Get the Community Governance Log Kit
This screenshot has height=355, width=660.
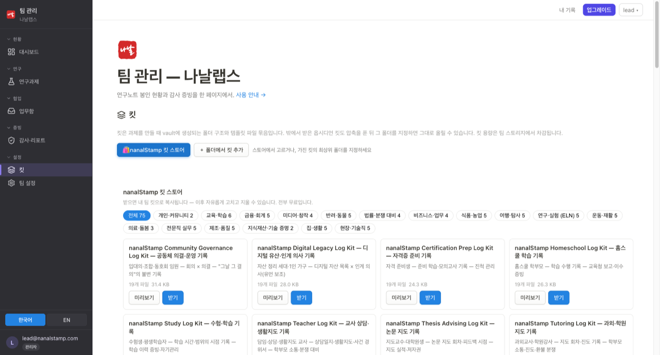[x=173, y=298]
